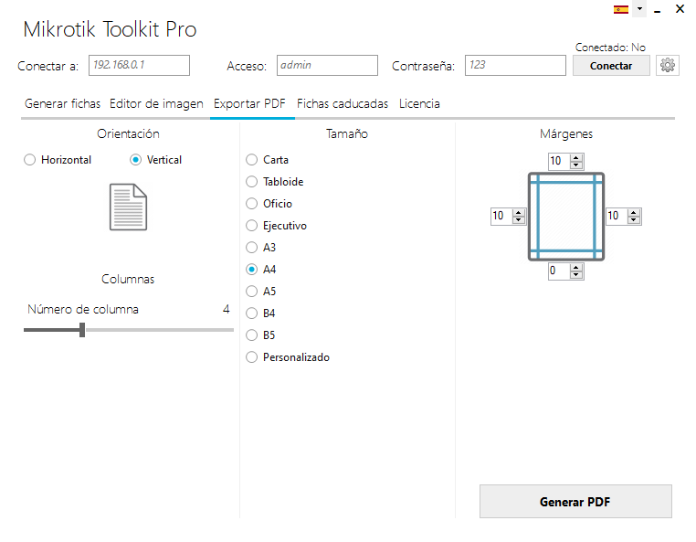The height and width of the screenshot is (542, 696).
Task: Click the Conectado: No status text
Action: point(610,48)
